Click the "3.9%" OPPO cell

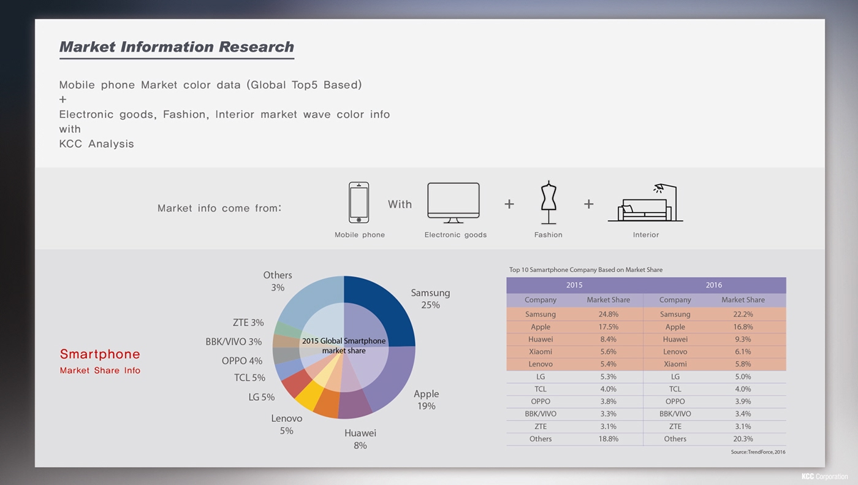click(x=743, y=402)
